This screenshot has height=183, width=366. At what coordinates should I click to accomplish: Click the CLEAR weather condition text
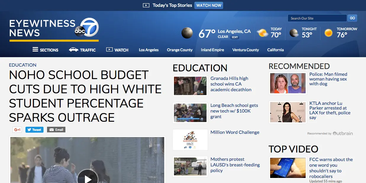223,37
